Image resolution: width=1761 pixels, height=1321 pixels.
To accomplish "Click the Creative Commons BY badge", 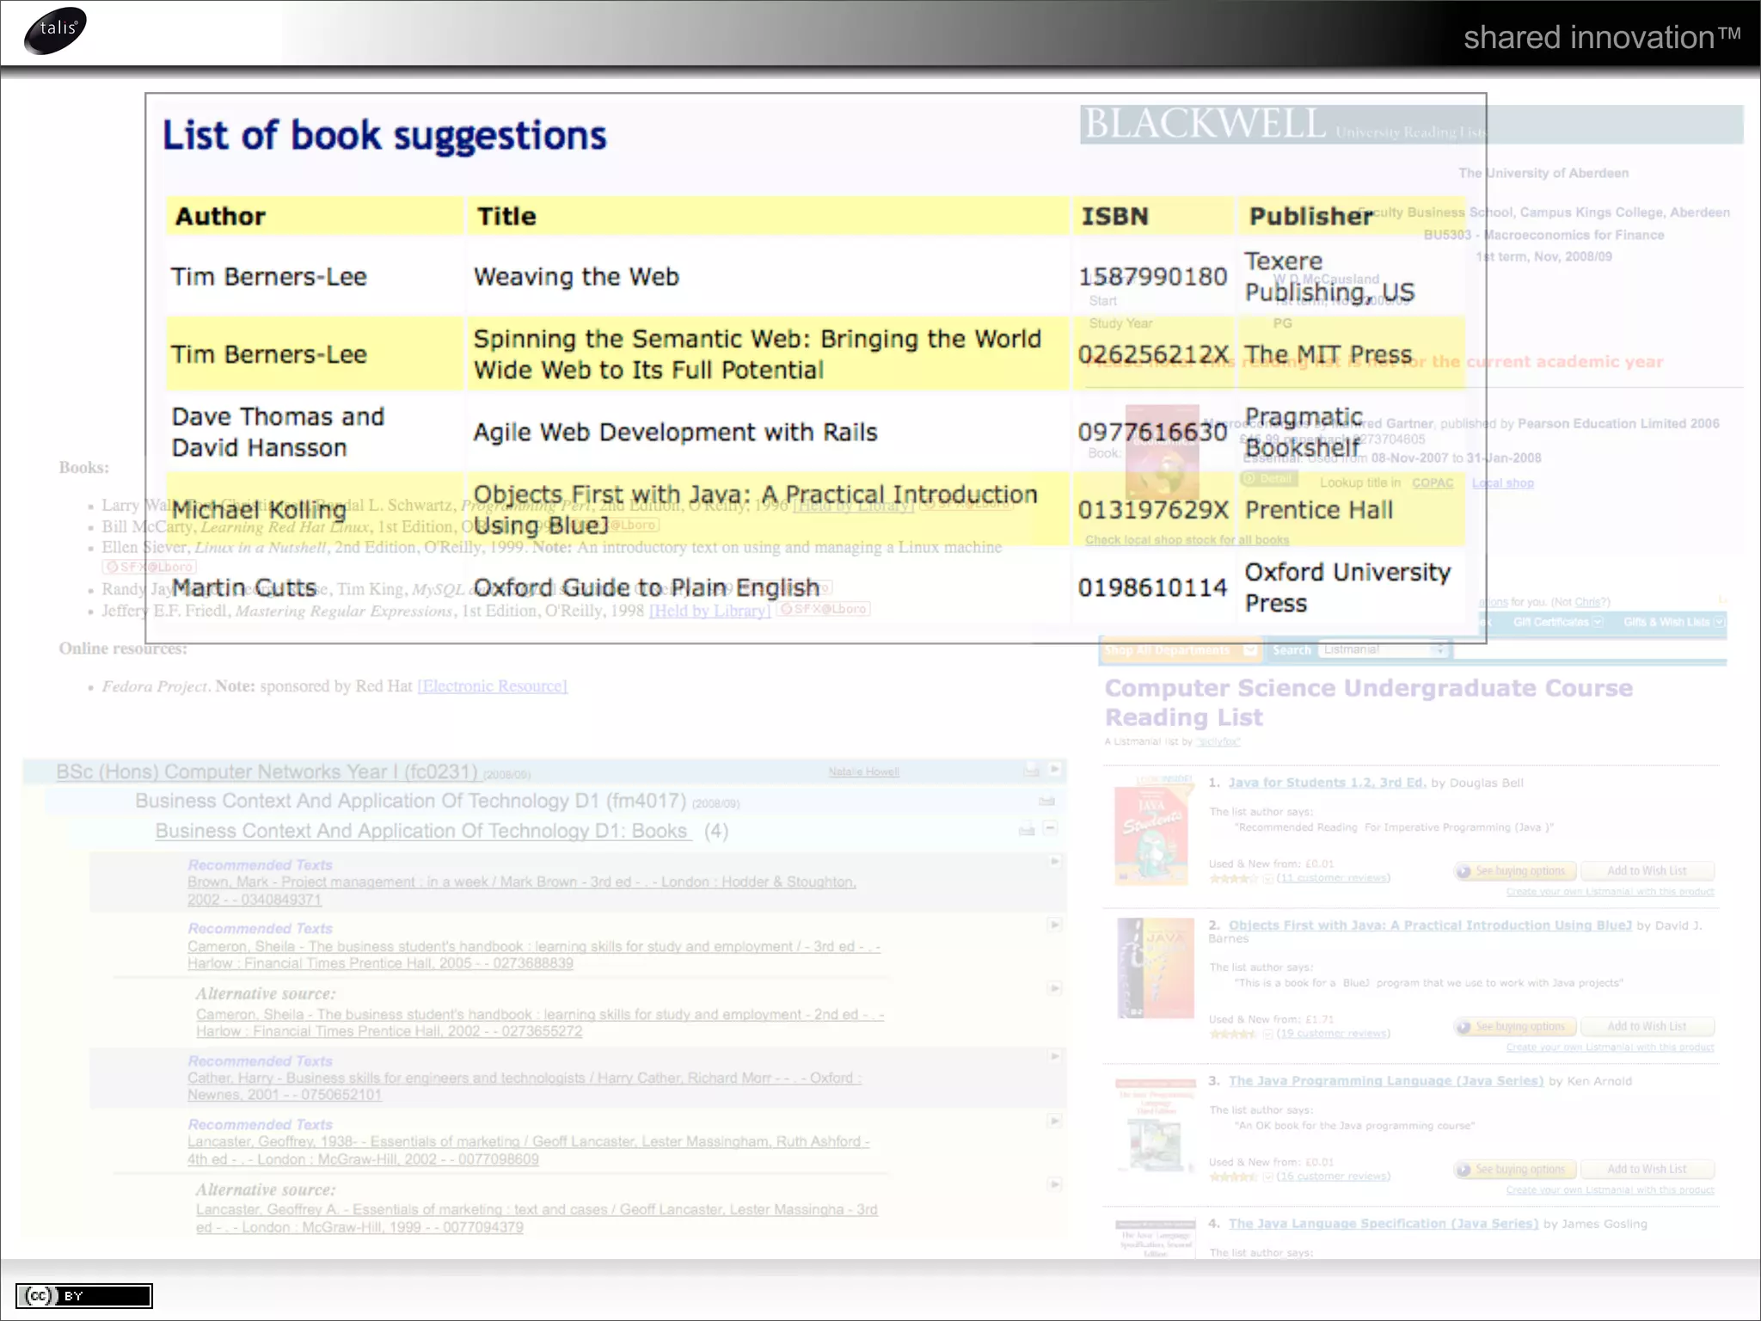I will (x=83, y=1295).
